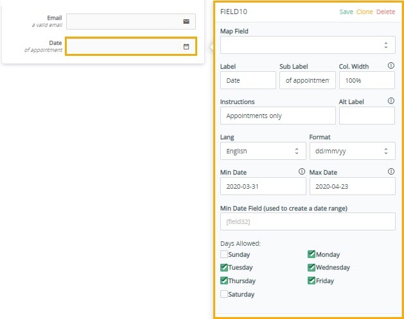Click Delete link for FIELD10
Screen dimensions: 404x319
tap(385, 12)
